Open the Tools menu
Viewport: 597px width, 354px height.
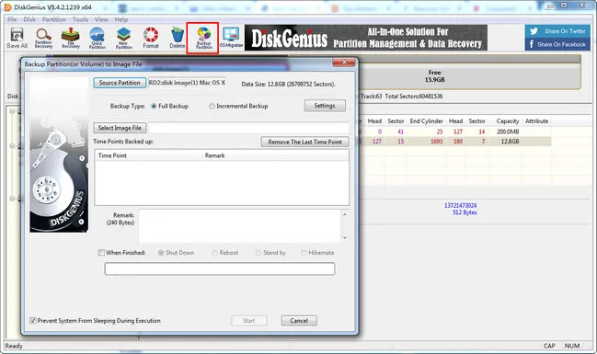coord(80,19)
